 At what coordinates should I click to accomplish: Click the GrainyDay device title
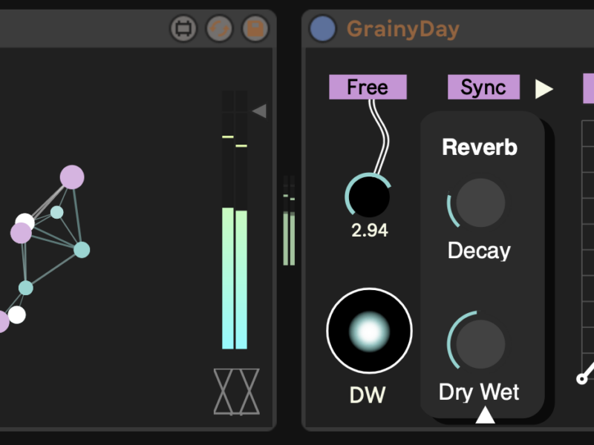402,30
